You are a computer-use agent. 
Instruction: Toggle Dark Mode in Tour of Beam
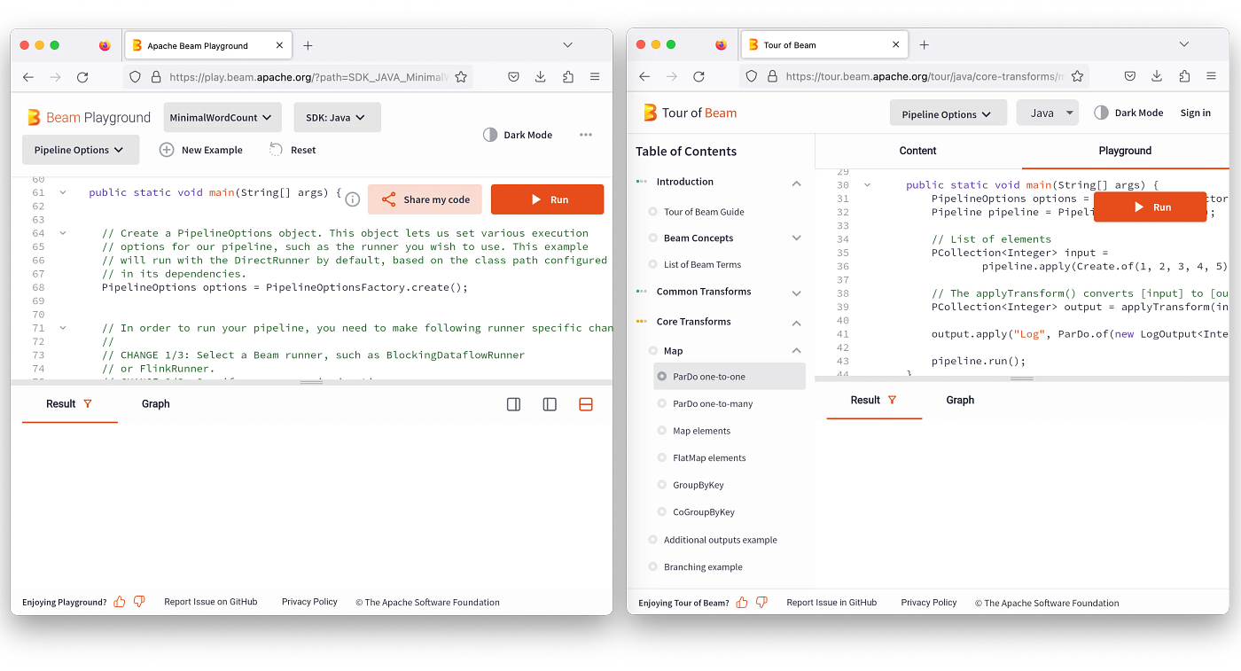point(1128,113)
